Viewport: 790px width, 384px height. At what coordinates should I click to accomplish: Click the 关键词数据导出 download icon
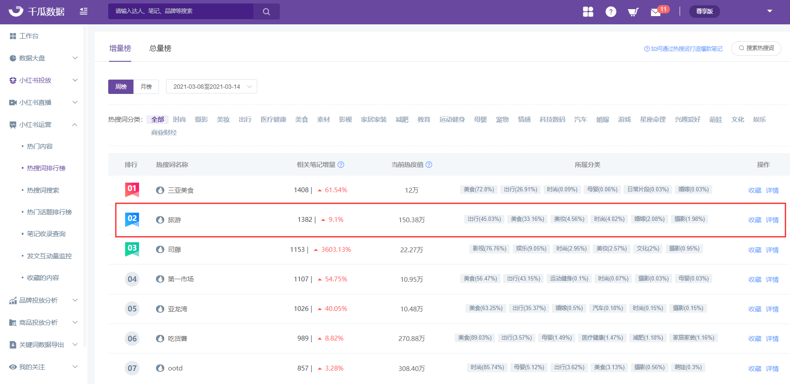click(x=13, y=345)
